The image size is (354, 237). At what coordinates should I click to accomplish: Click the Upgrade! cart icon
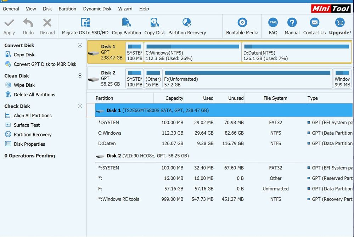point(339,23)
